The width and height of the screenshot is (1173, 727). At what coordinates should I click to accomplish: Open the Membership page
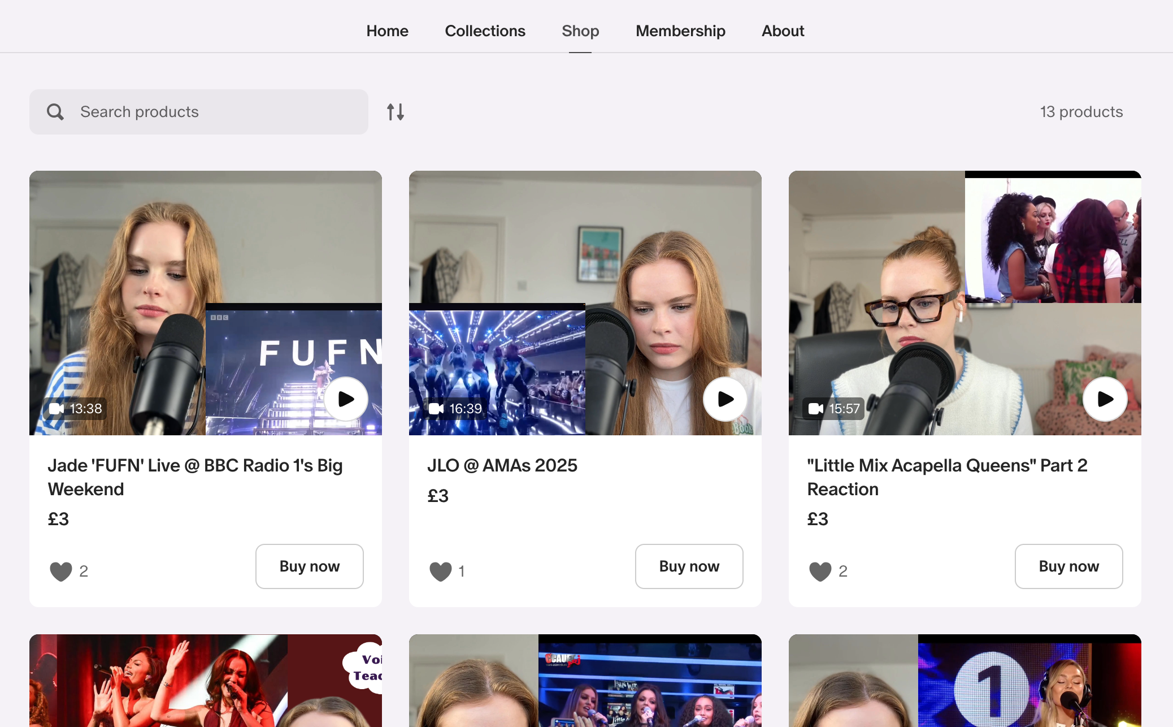click(680, 31)
